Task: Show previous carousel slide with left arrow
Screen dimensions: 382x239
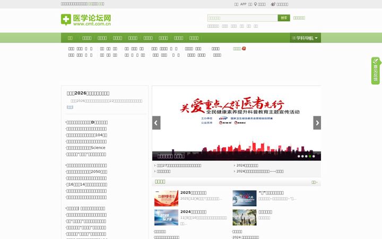Action: coord(156,123)
